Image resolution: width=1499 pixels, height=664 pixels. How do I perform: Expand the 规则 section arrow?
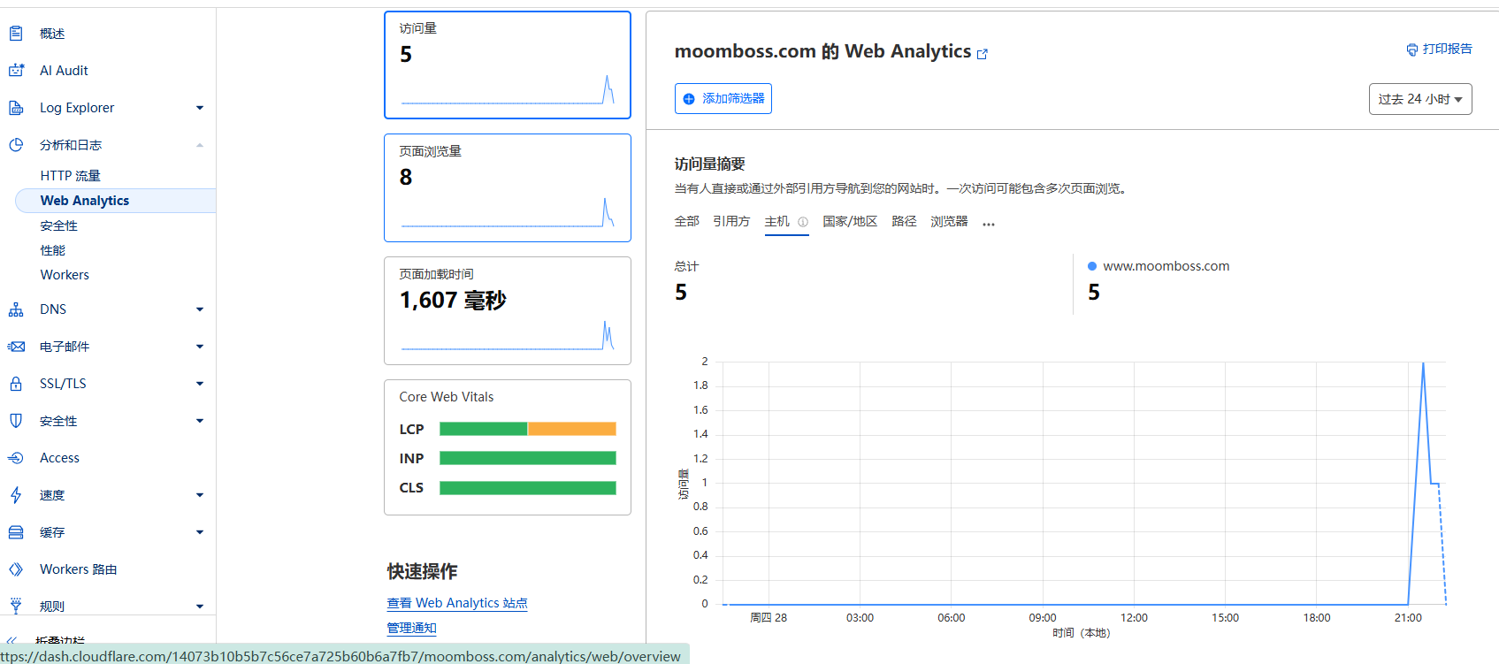coord(200,607)
